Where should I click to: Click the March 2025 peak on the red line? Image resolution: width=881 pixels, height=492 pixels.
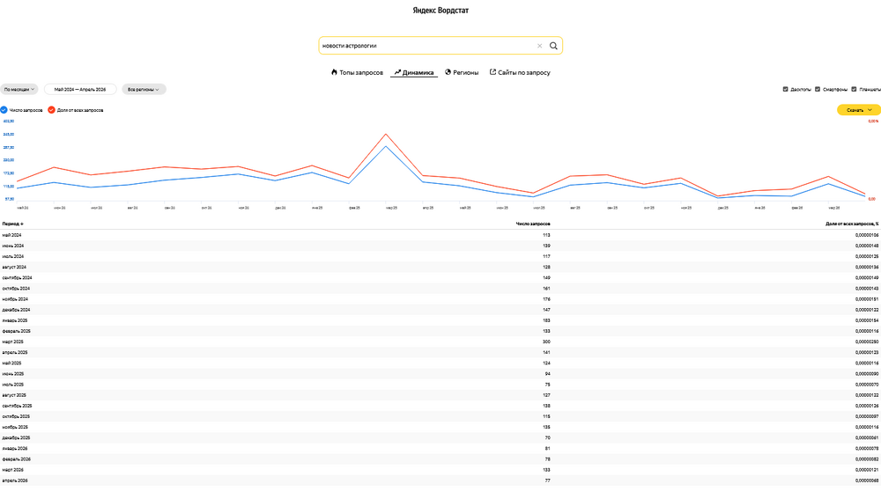[x=386, y=134]
